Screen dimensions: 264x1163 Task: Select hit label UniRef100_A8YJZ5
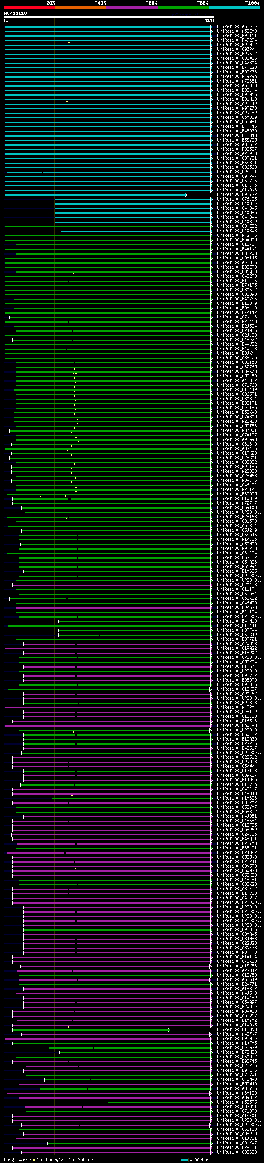[x=236, y=358]
